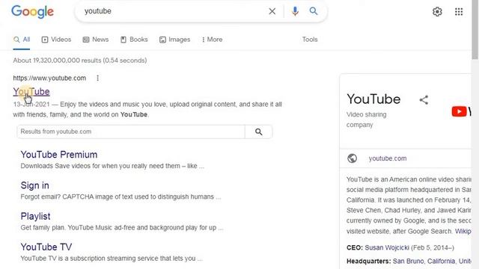Open the Playlist sitelink

[35, 216]
